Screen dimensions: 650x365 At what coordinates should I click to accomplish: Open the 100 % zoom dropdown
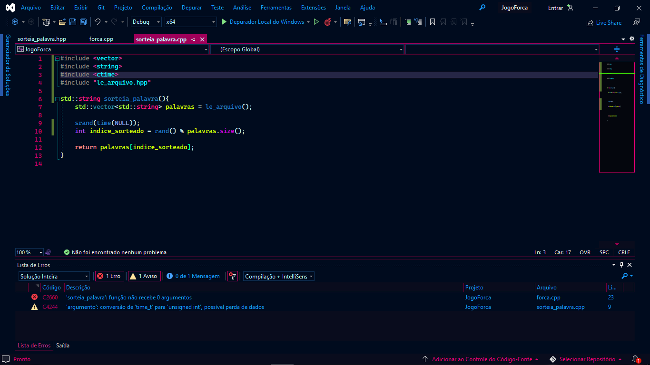[x=30, y=252]
